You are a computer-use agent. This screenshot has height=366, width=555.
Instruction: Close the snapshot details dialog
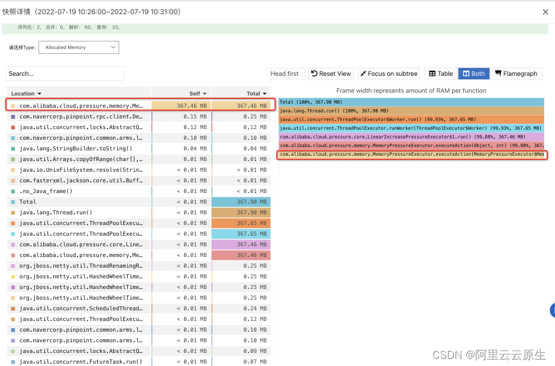click(x=546, y=12)
